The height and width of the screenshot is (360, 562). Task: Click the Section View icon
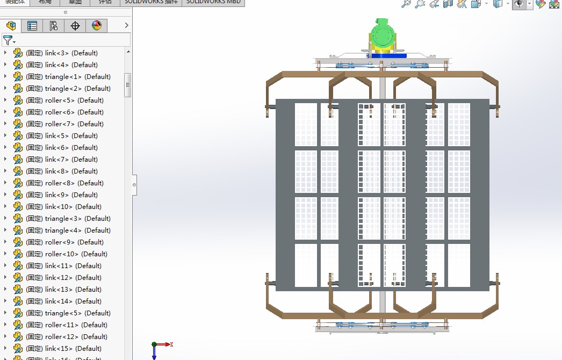pos(448,4)
